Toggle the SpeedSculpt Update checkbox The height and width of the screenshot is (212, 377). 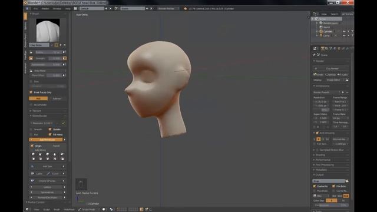click(50, 130)
